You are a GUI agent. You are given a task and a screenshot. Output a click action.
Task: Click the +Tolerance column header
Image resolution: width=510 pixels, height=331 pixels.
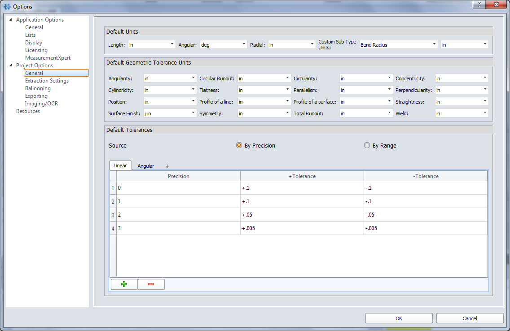tap(302, 176)
